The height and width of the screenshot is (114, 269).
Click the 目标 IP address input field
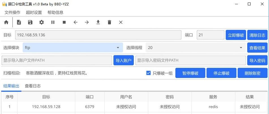coord(98,35)
